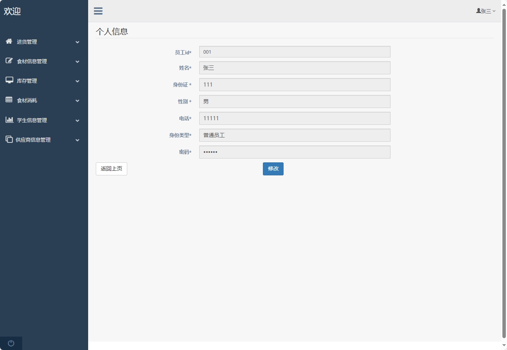This screenshot has height=350, width=507.
Task: Click the 返回上页 button
Action: 112,169
